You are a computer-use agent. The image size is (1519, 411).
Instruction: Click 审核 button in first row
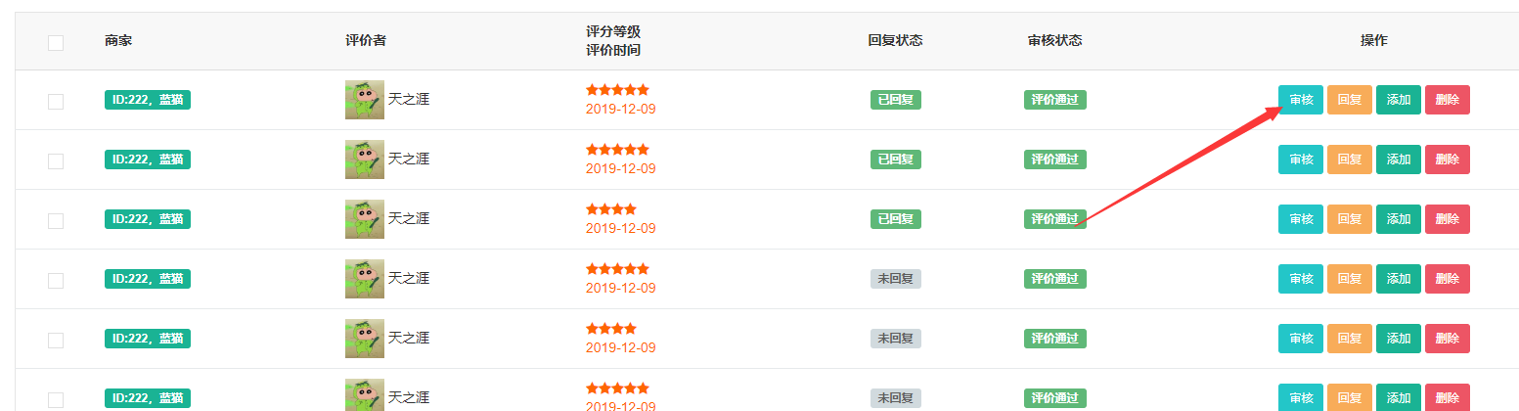[x=1301, y=100]
